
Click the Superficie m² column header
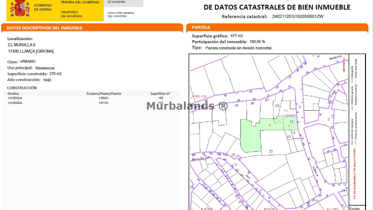[x=160, y=94]
